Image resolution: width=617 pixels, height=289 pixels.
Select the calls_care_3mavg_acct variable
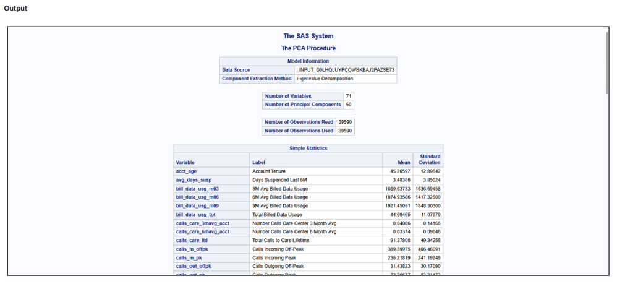[x=203, y=223]
